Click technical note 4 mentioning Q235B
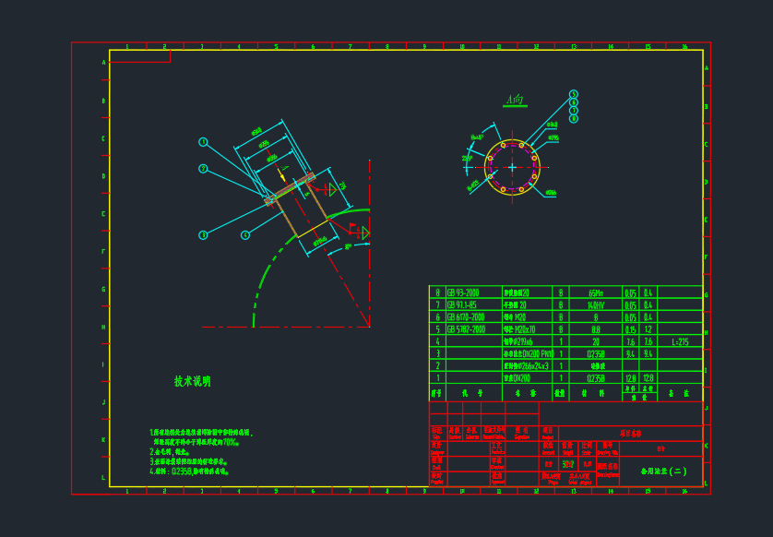The height and width of the screenshot is (537, 773). [189, 471]
